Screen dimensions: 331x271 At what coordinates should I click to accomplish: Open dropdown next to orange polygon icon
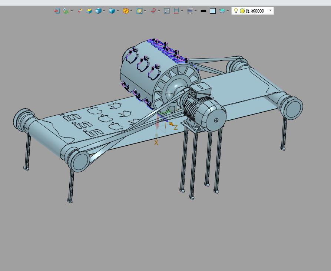pos(131,11)
